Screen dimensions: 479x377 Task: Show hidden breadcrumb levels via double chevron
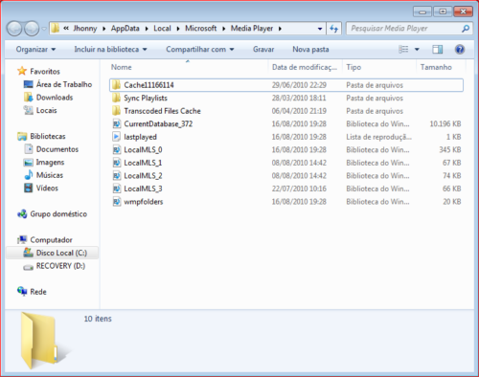tap(66, 29)
